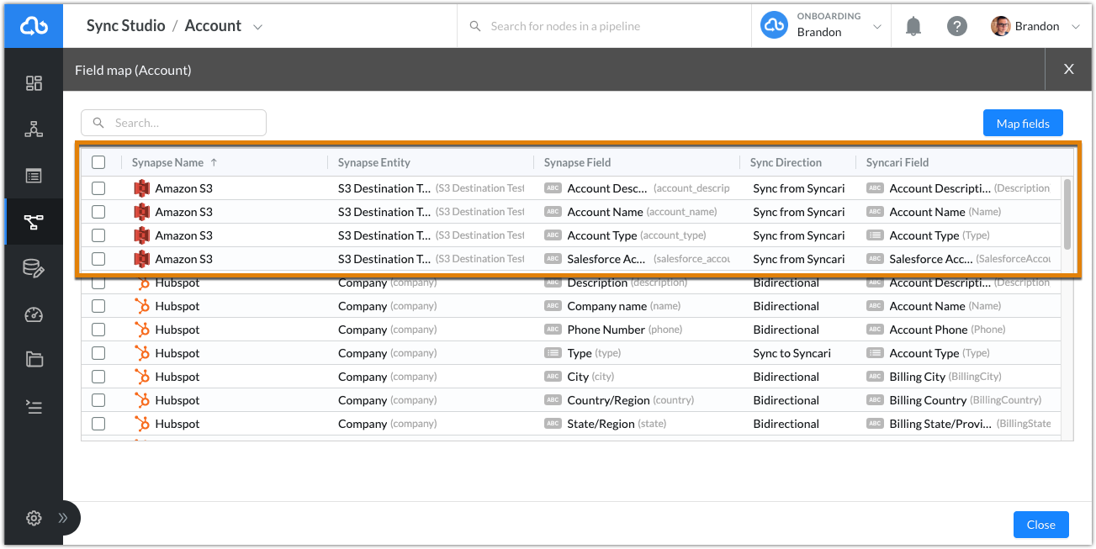Click Brandon's avatar photo
This screenshot has width=1096, height=549.
point(1000,26)
